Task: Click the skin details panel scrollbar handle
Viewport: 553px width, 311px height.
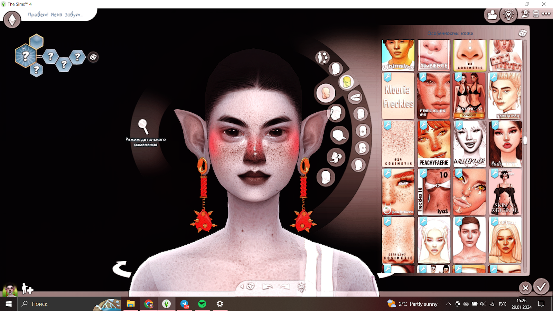Action: 525,140
